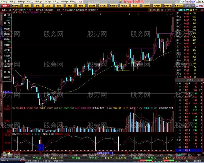Click the 路演 button at top right
Viewport: 204px width, 163px height.
(193, 1)
